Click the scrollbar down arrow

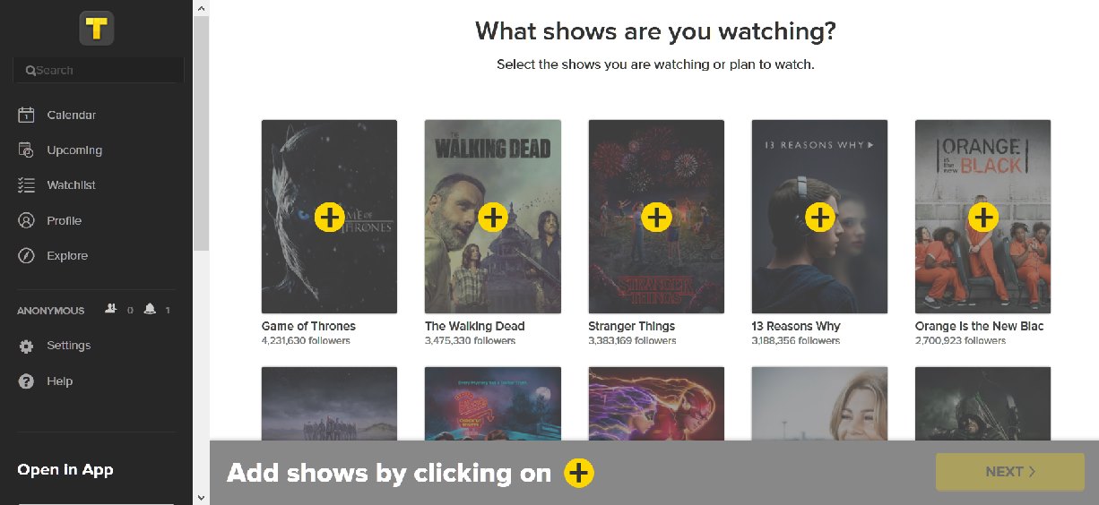[201, 497]
